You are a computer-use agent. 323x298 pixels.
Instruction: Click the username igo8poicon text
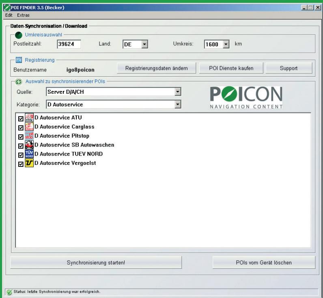click(x=80, y=70)
